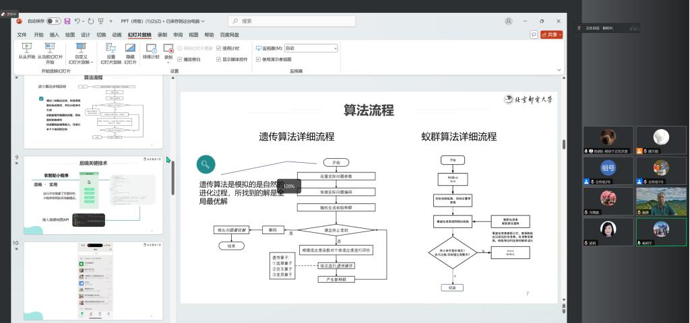Screen dimensions: 690x323
Task: Click the highlighted participant tile avatar bottom-right
Action: click(x=661, y=229)
